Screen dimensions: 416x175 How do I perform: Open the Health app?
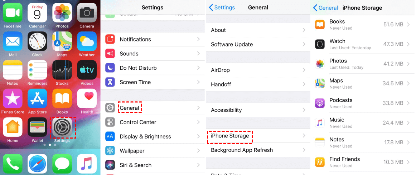pos(87,99)
